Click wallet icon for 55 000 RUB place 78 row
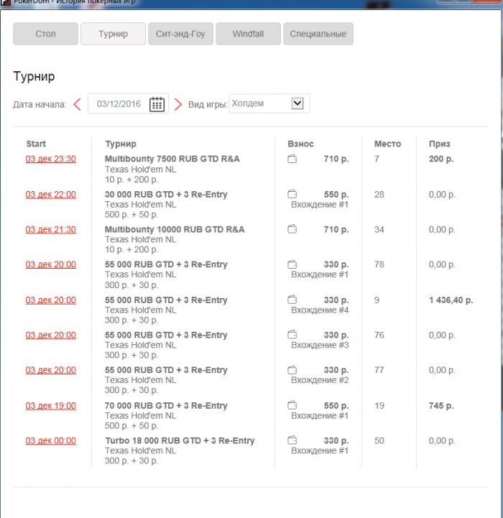 [292, 264]
